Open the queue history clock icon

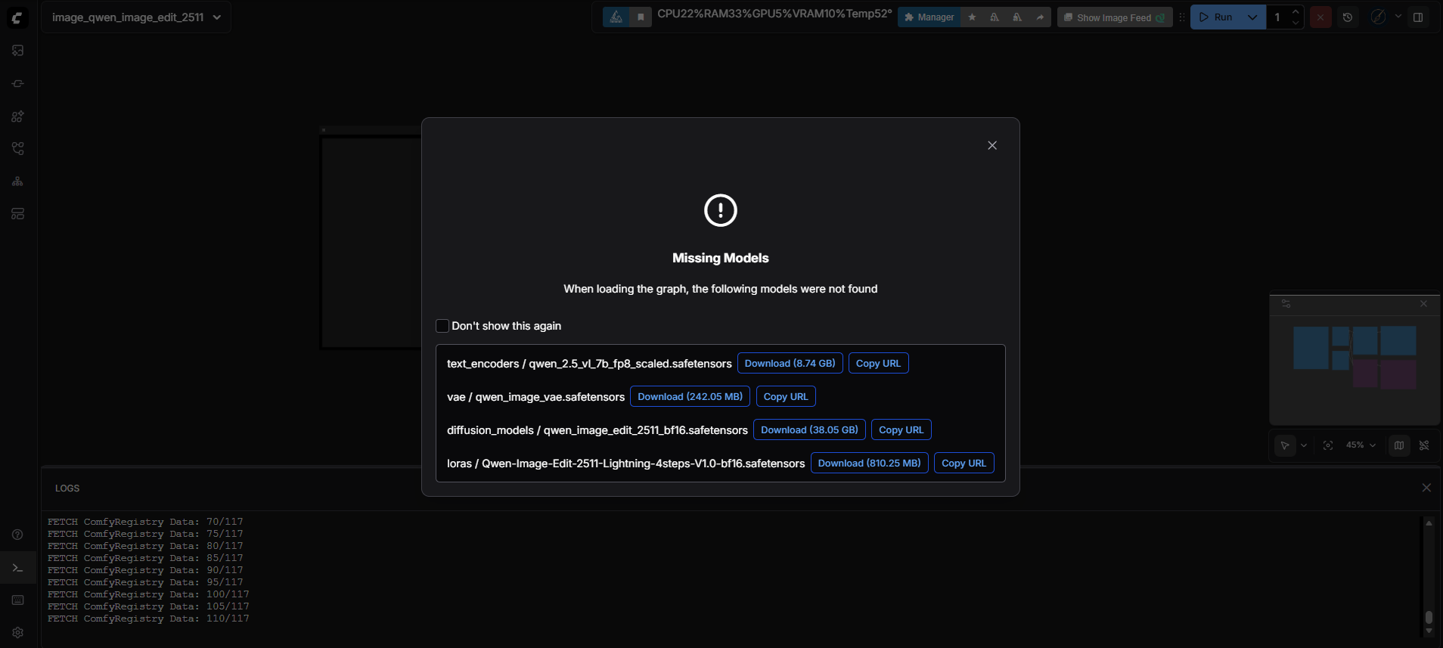click(x=1348, y=17)
